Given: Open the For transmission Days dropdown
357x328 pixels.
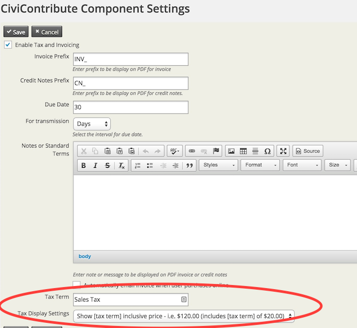Looking at the screenshot, I should [92, 124].
